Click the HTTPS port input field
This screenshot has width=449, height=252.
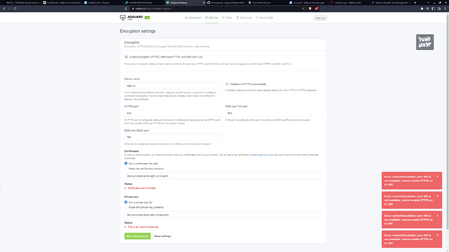point(172,113)
